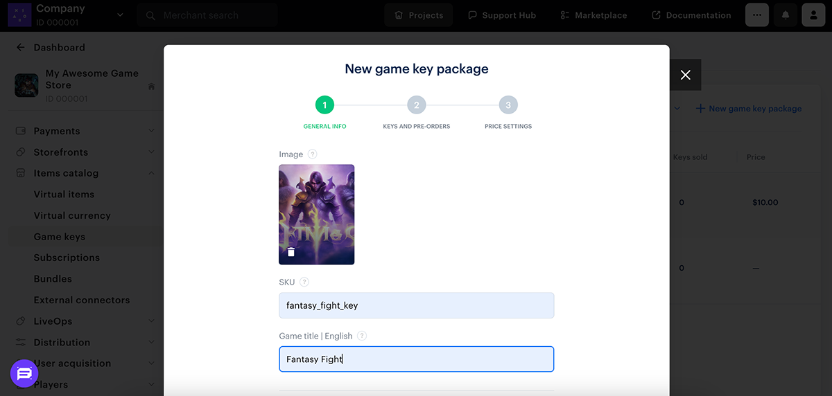The image size is (832, 396).
Task: Jump to step 3 Price Settings
Action: tap(508, 105)
